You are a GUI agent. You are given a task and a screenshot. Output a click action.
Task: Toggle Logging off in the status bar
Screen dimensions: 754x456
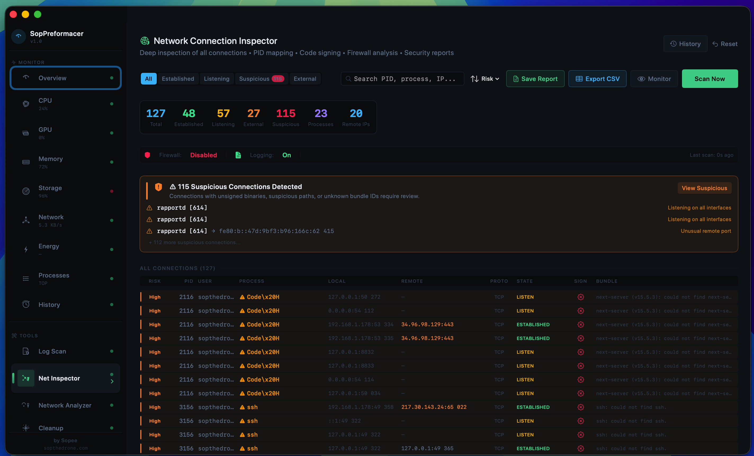click(x=286, y=155)
